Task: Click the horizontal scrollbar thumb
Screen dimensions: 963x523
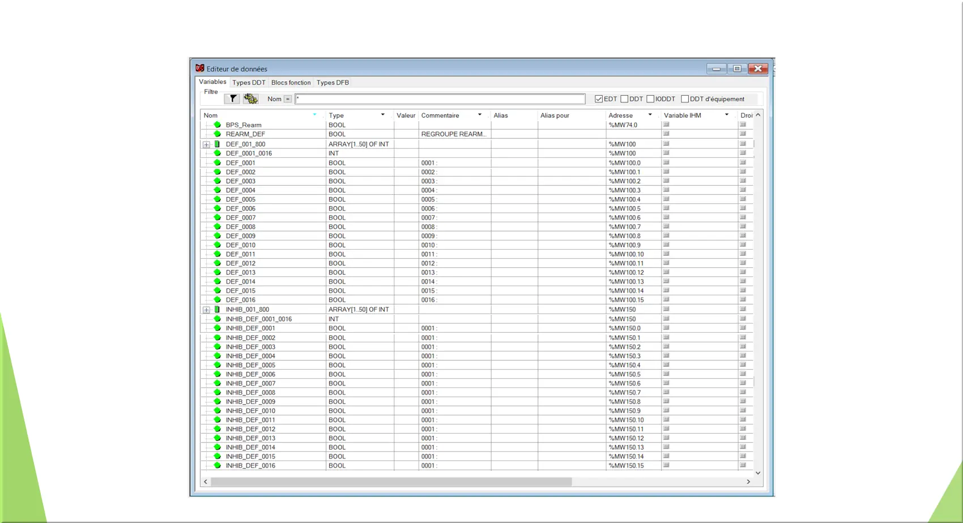Action: (x=391, y=482)
